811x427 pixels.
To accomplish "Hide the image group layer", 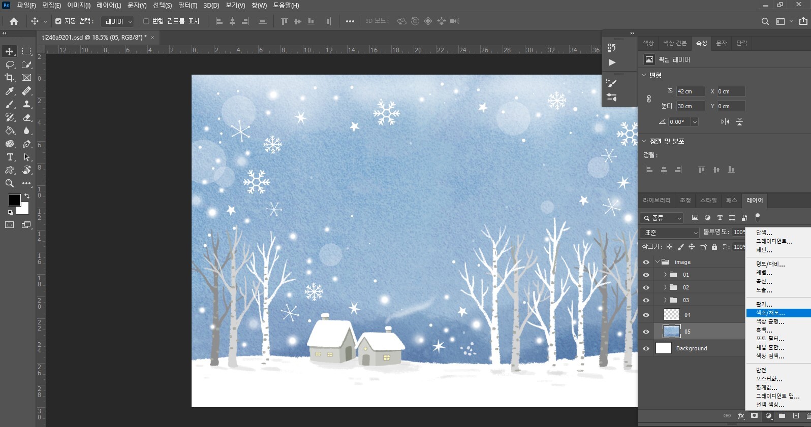I will point(646,262).
